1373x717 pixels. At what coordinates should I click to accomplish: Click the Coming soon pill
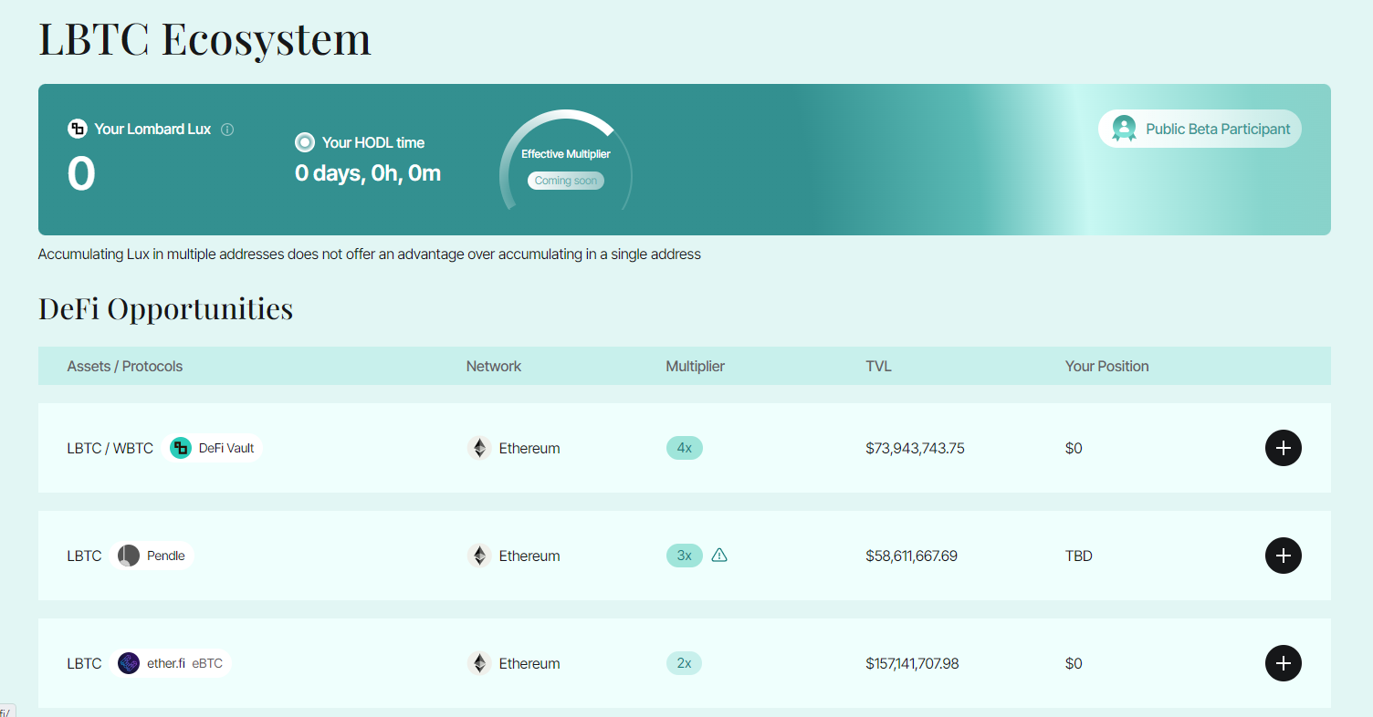566,181
